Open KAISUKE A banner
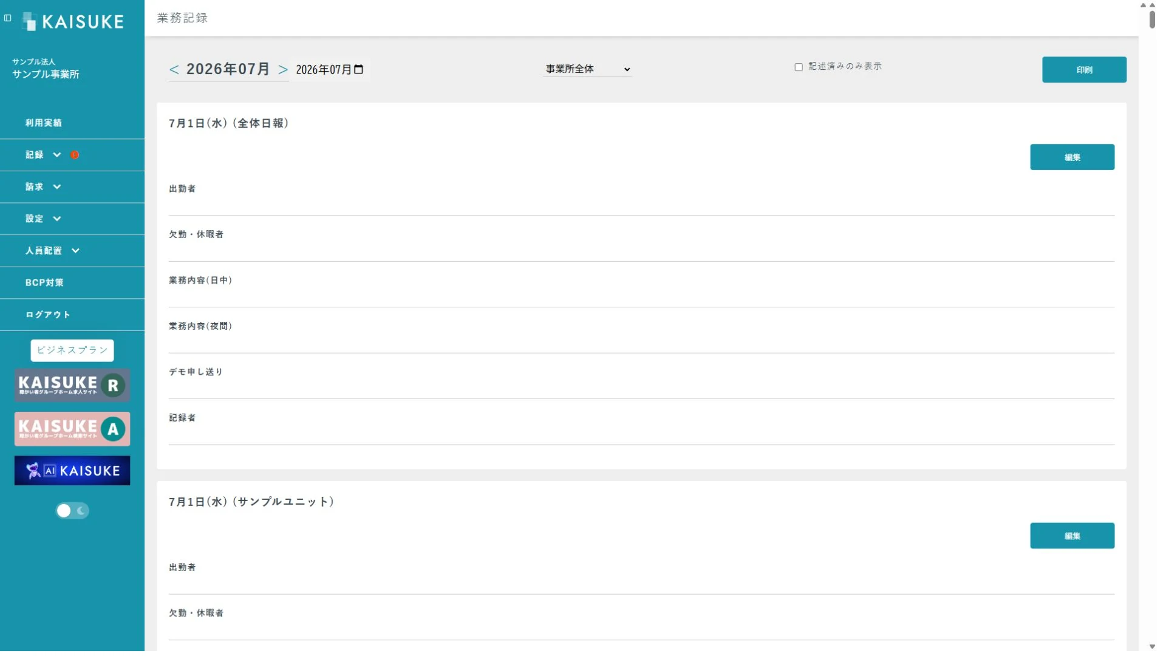Screen dimensions: 1166x656 tap(72, 429)
